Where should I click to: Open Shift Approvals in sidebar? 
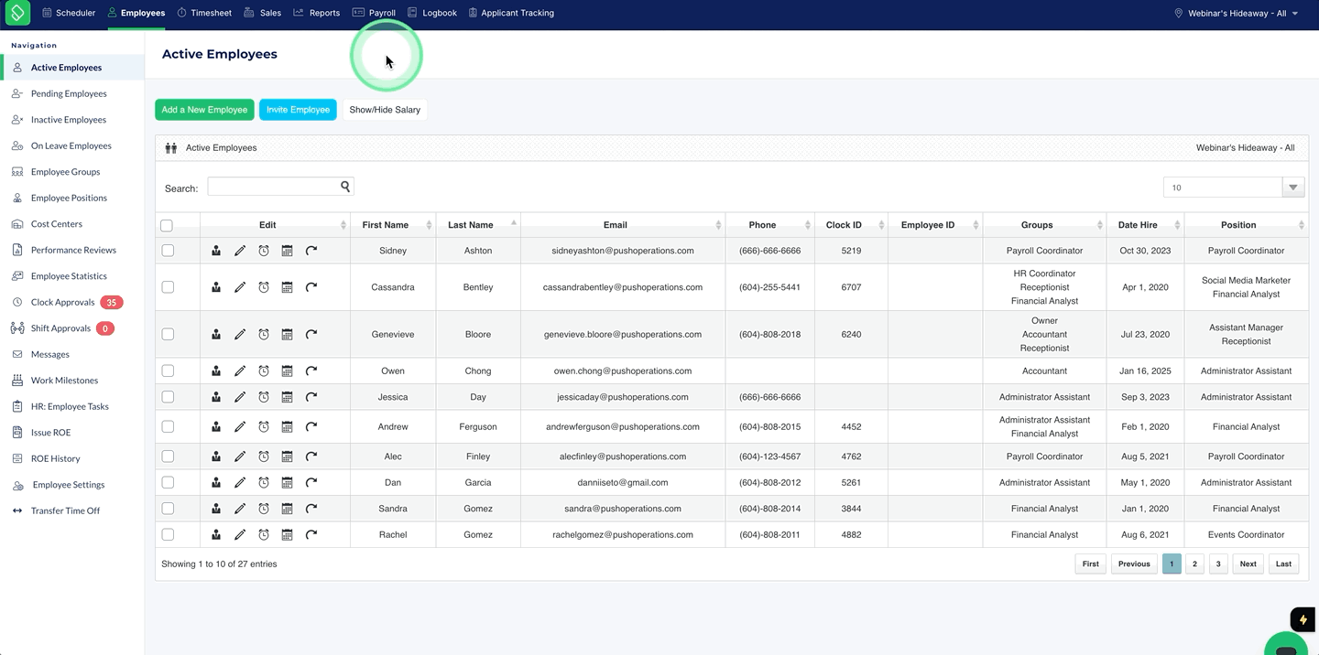[x=60, y=329]
